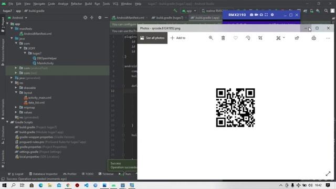Collapse the java folder node

pos(12,38)
